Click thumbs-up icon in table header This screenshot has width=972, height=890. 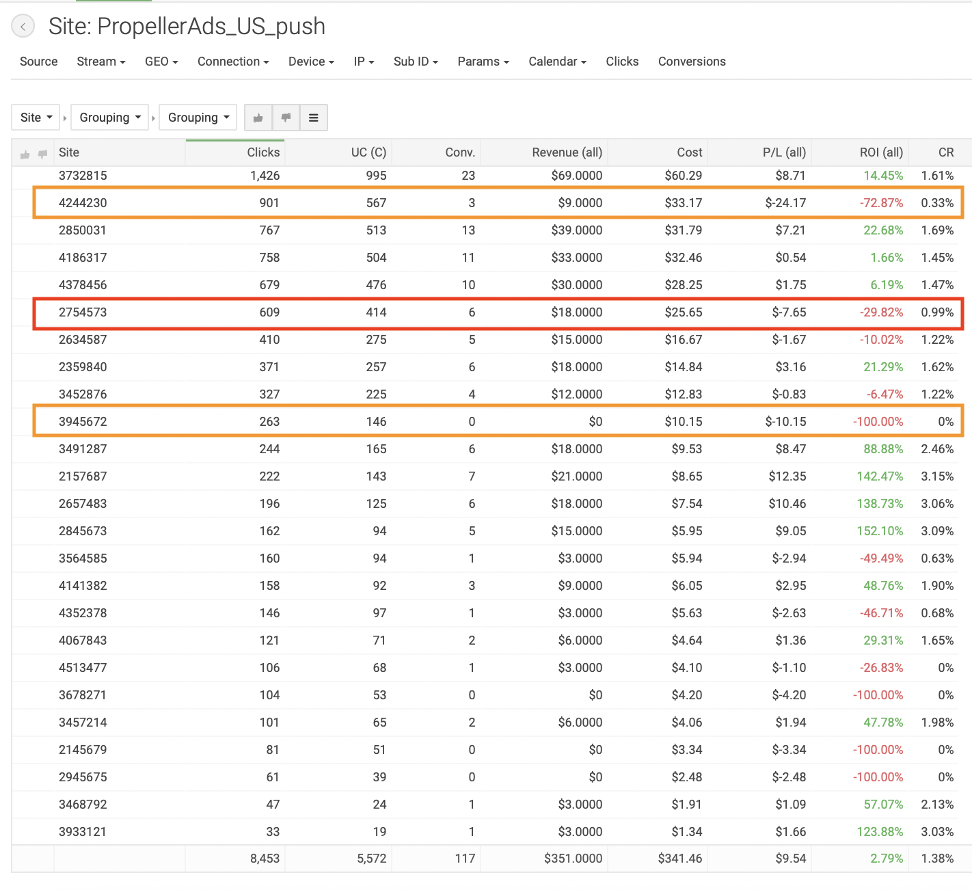tap(25, 154)
